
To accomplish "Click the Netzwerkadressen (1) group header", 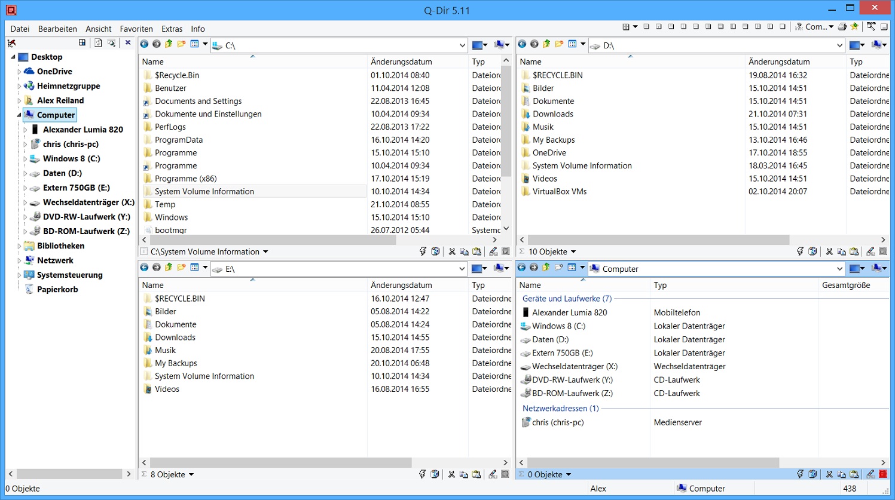I will tap(560, 409).
